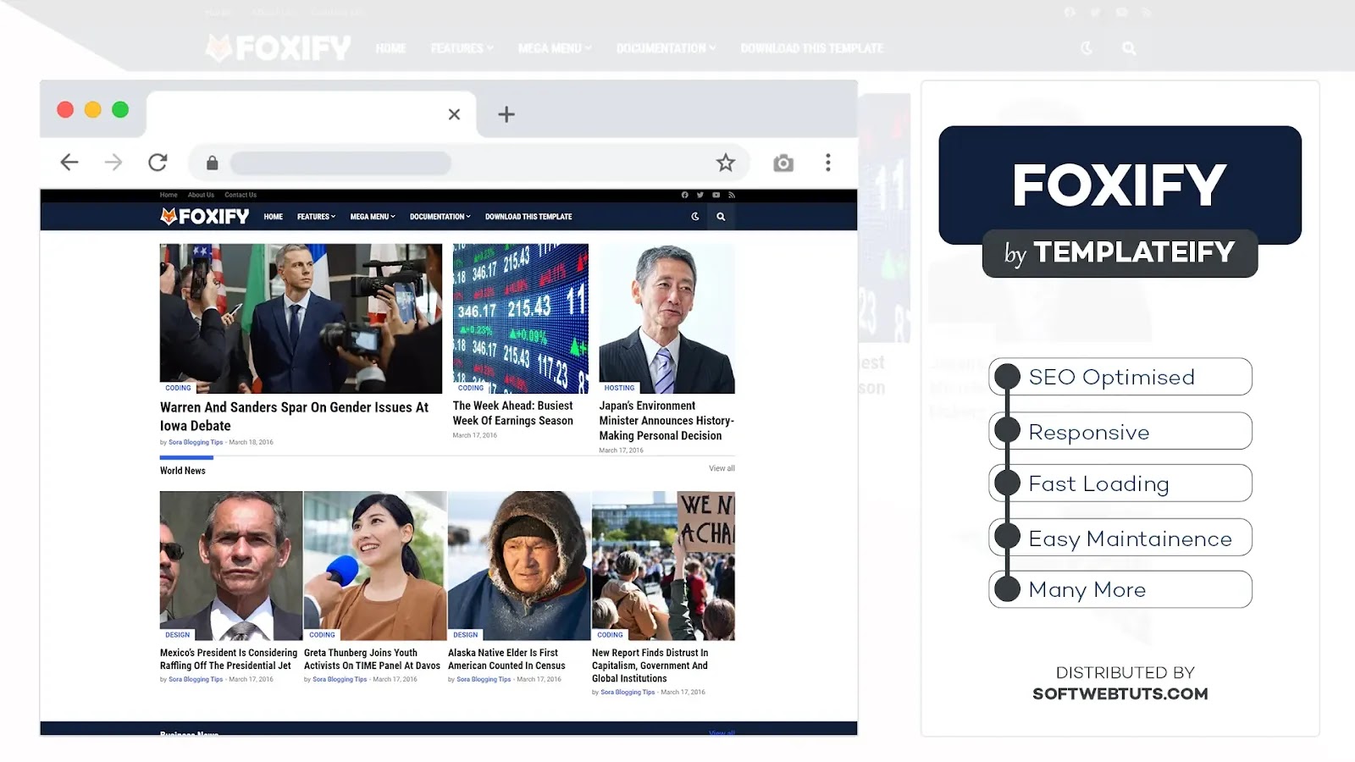Click View all beside World News
Viewport: 1355px width, 762px height.
point(722,468)
